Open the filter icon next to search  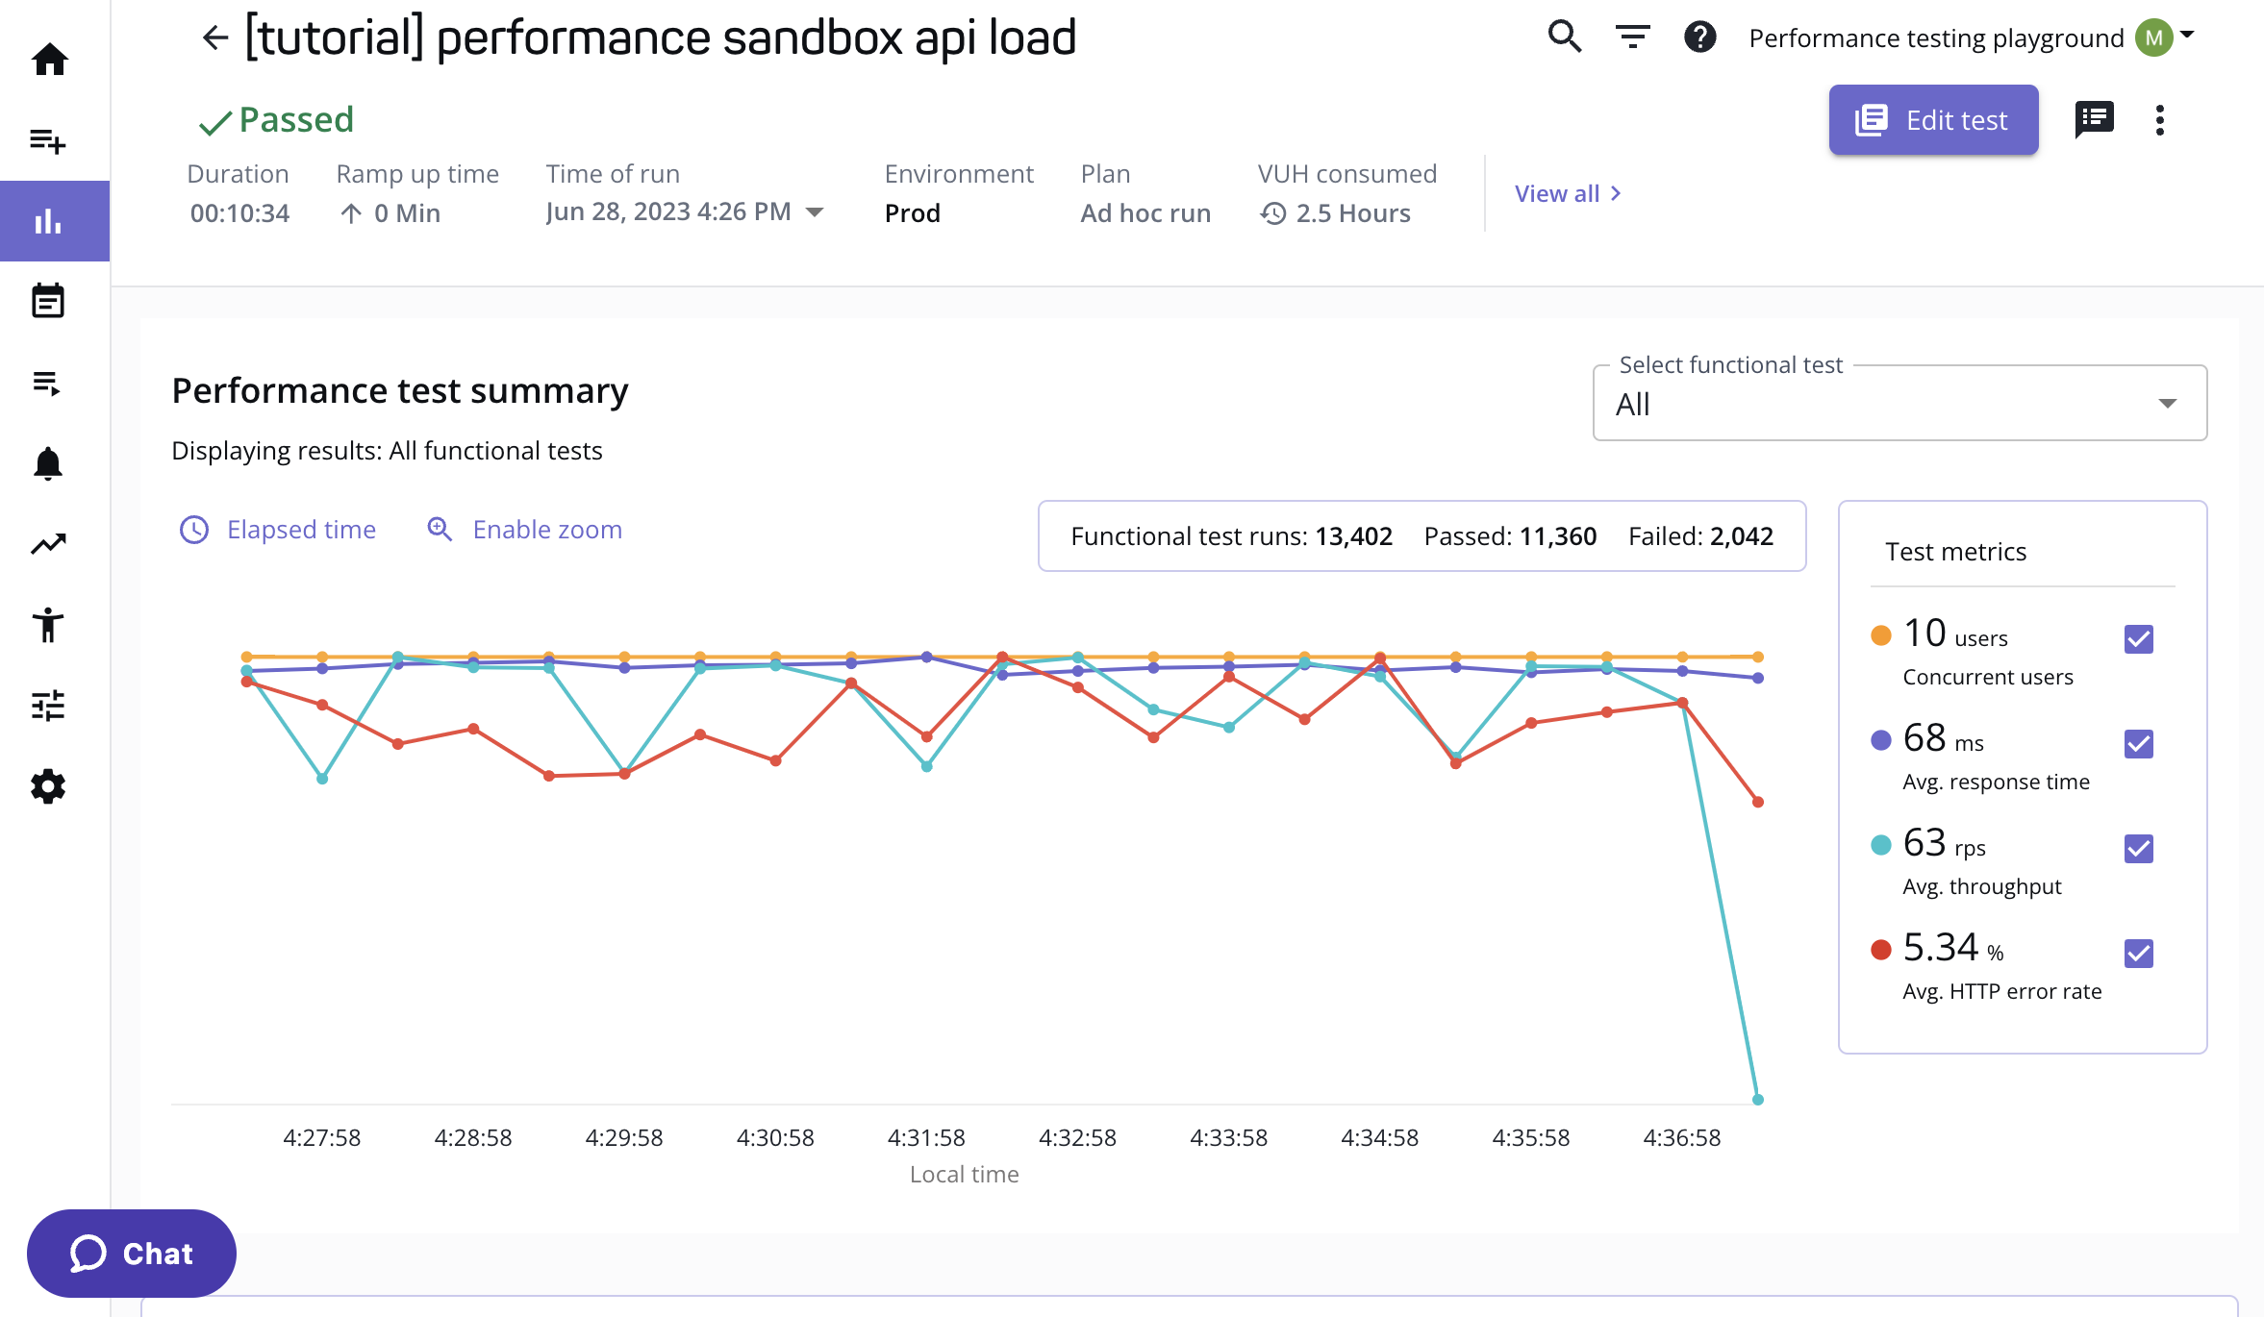click(x=1632, y=37)
